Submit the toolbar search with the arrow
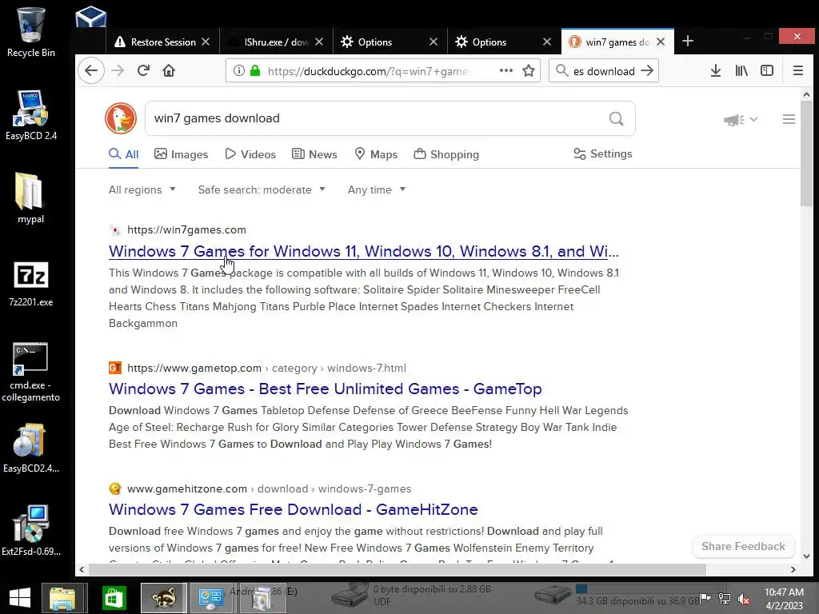The image size is (819, 614). point(647,70)
